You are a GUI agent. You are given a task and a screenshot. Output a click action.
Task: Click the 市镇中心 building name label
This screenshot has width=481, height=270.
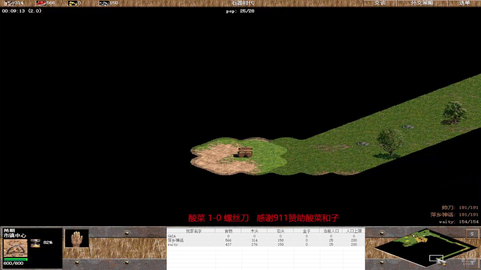point(15,235)
